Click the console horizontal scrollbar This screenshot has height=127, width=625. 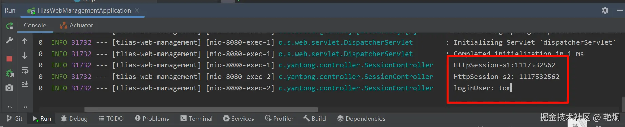point(201,110)
